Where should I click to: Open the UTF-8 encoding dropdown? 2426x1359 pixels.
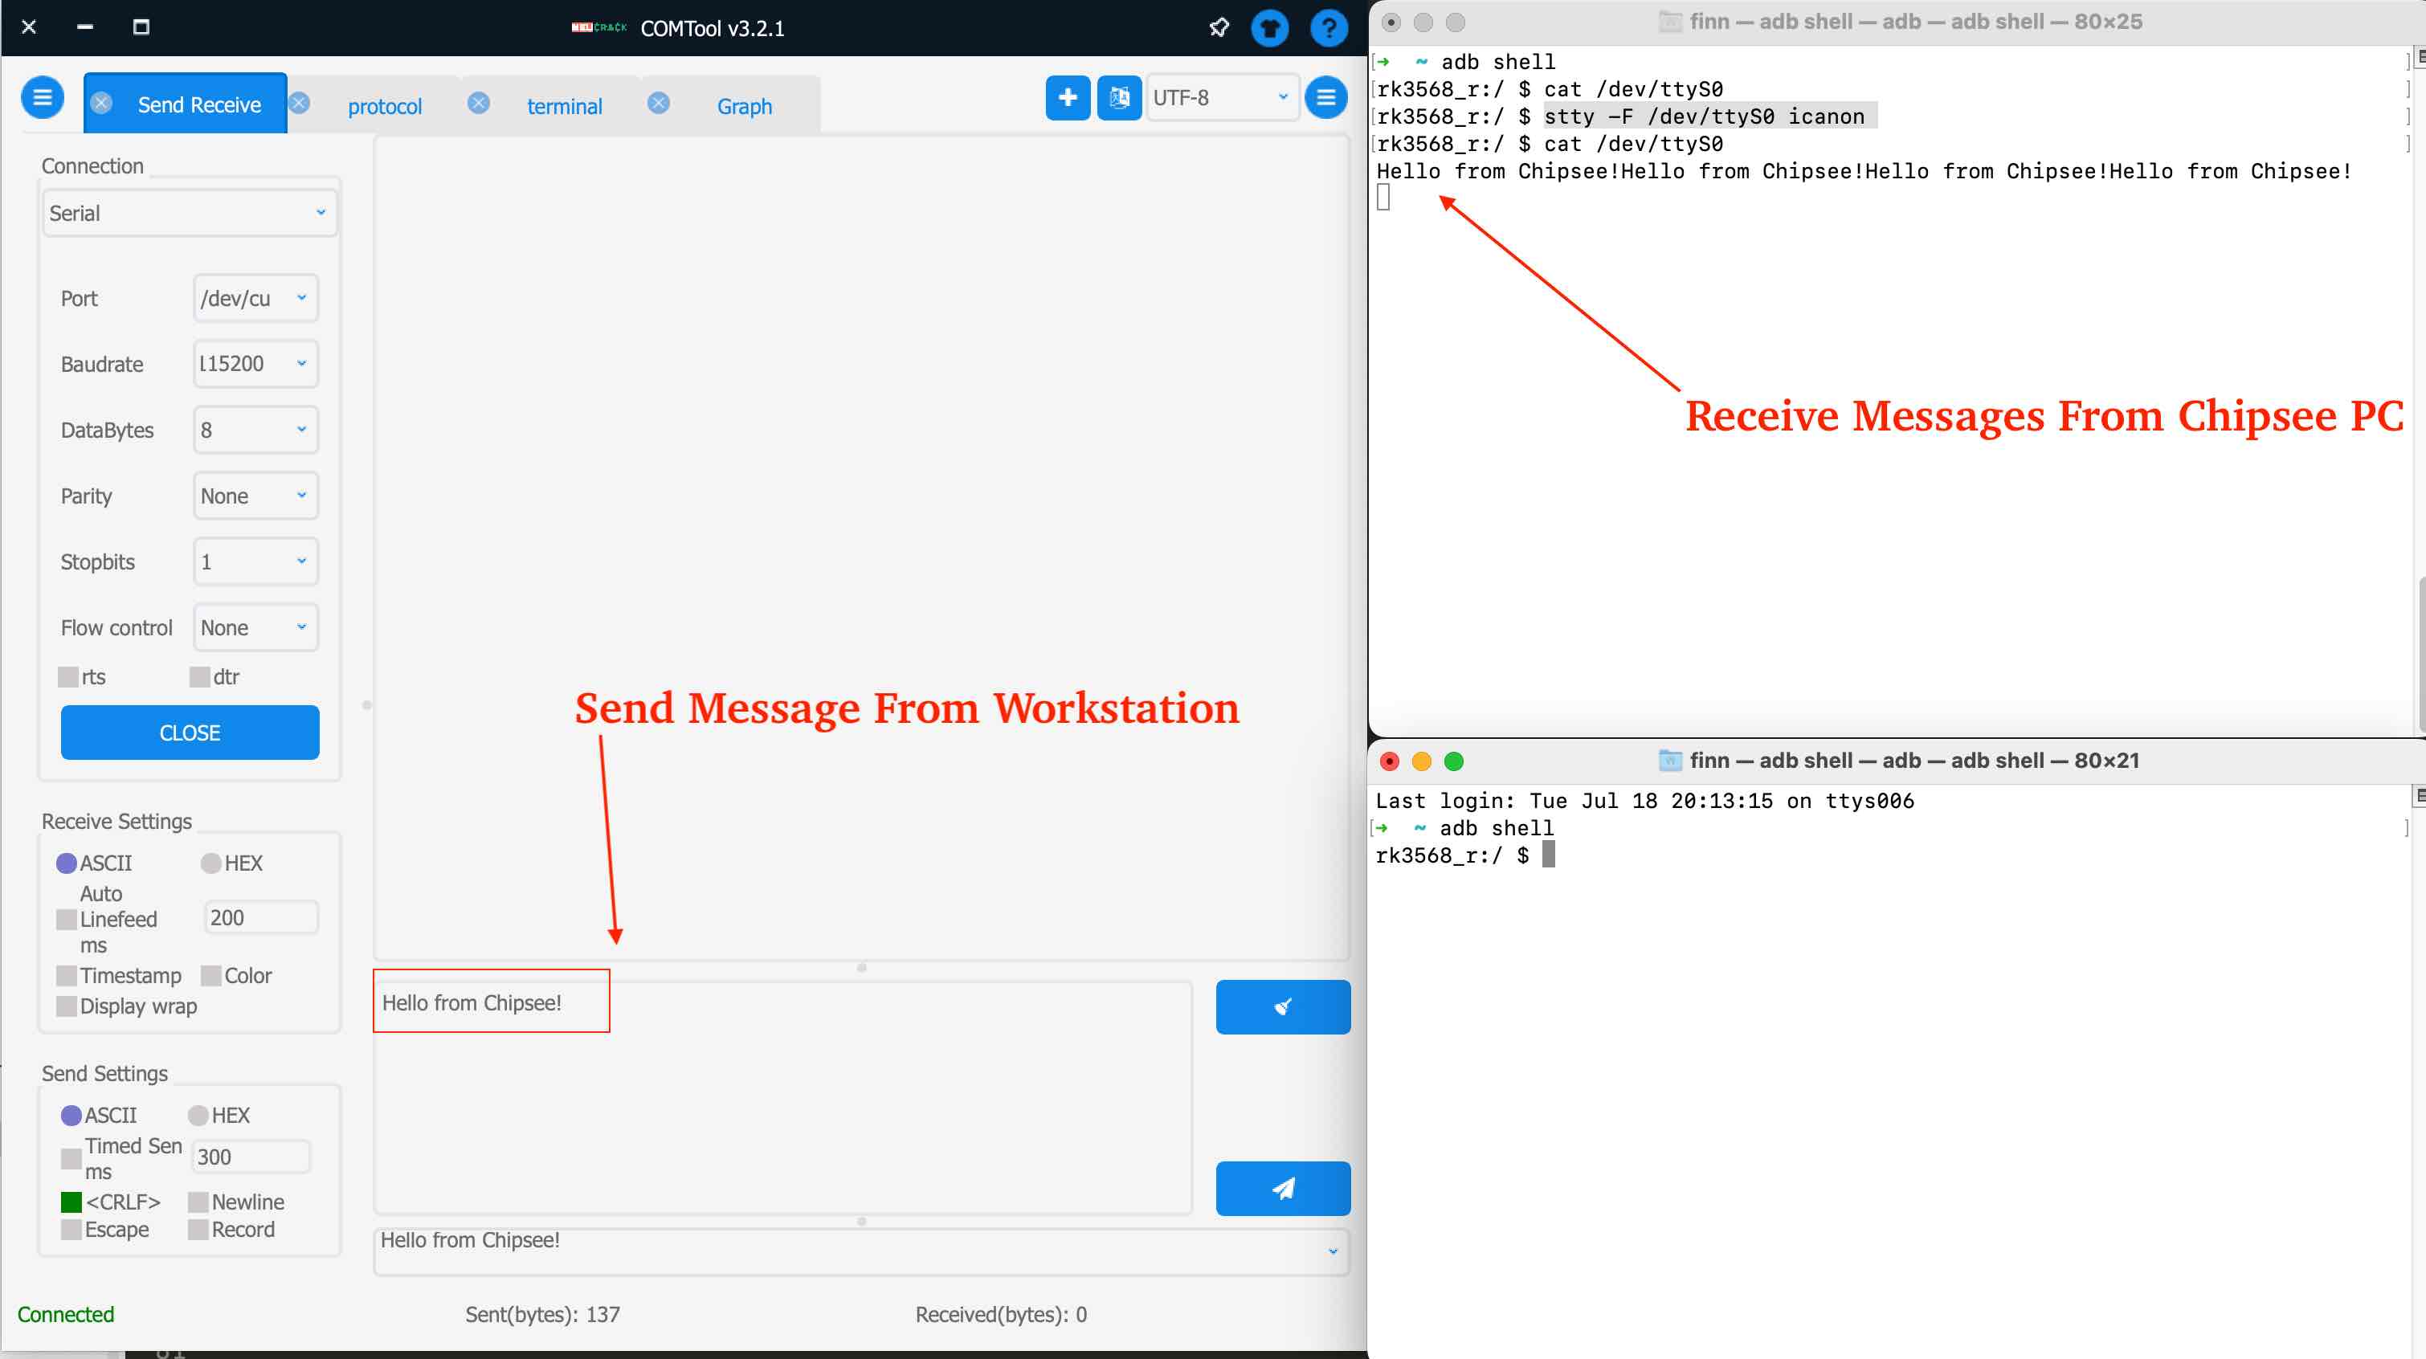(1222, 97)
